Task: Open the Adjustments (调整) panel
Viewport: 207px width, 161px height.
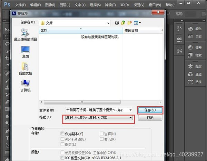Action: pyautogui.click(x=195, y=47)
